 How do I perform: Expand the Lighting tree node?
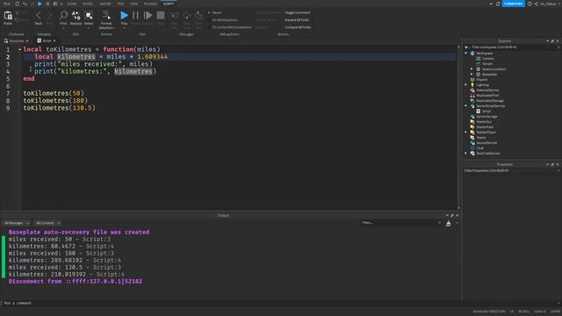(x=466, y=85)
